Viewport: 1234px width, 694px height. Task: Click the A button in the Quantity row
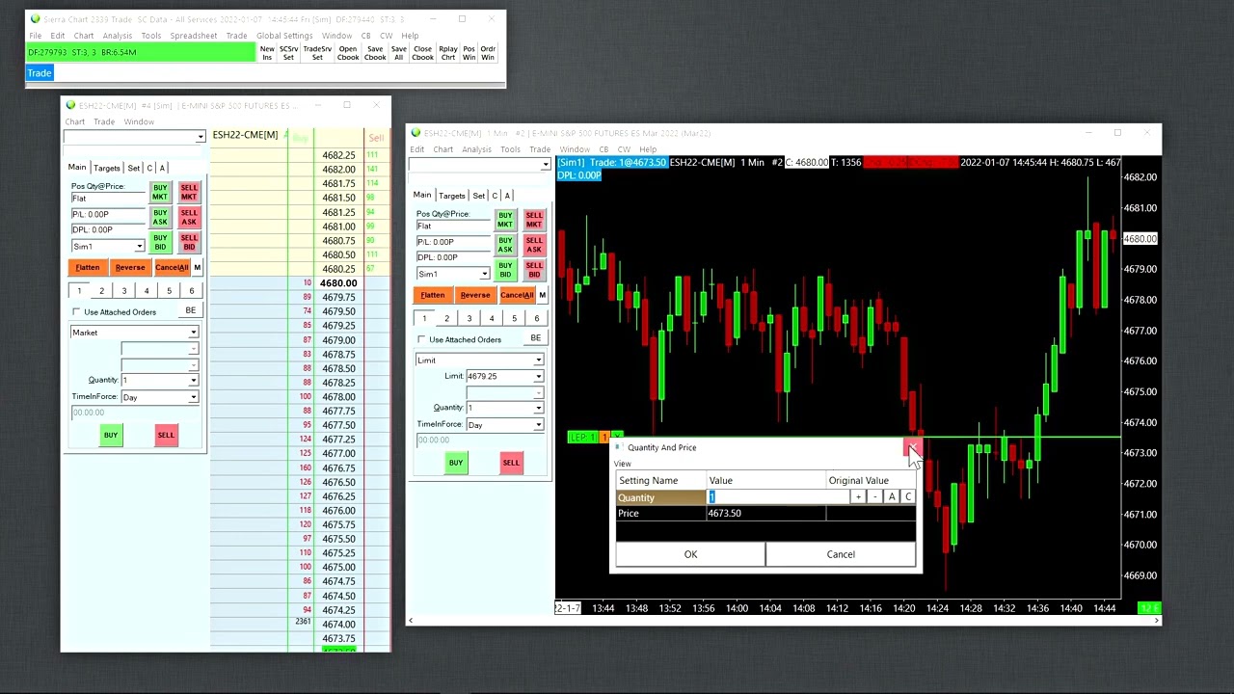tap(892, 497)
